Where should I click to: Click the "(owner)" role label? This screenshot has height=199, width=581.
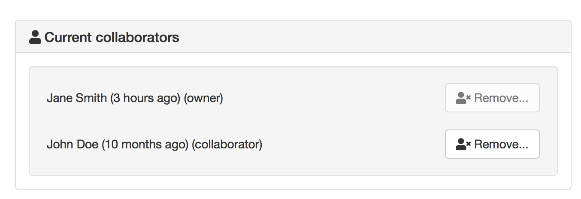203,98
